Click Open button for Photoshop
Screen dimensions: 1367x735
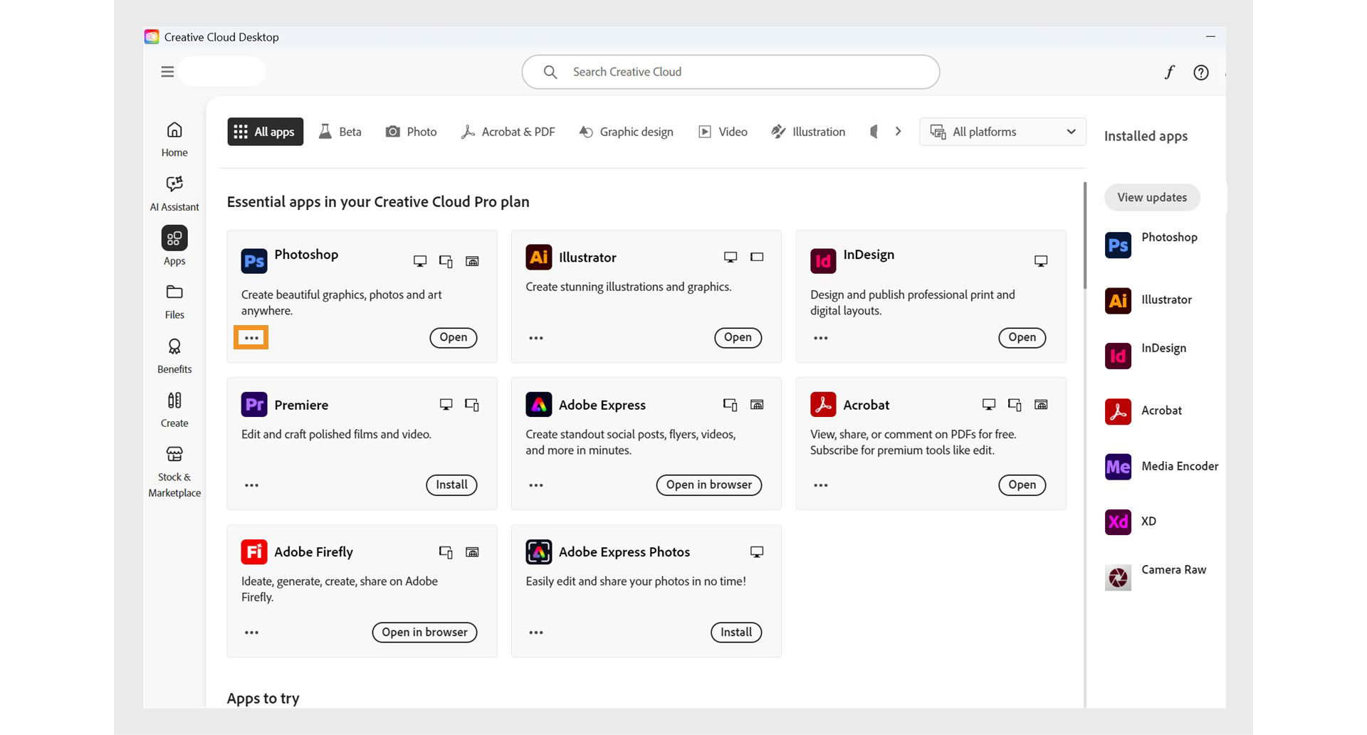click(x=454, y=337)
